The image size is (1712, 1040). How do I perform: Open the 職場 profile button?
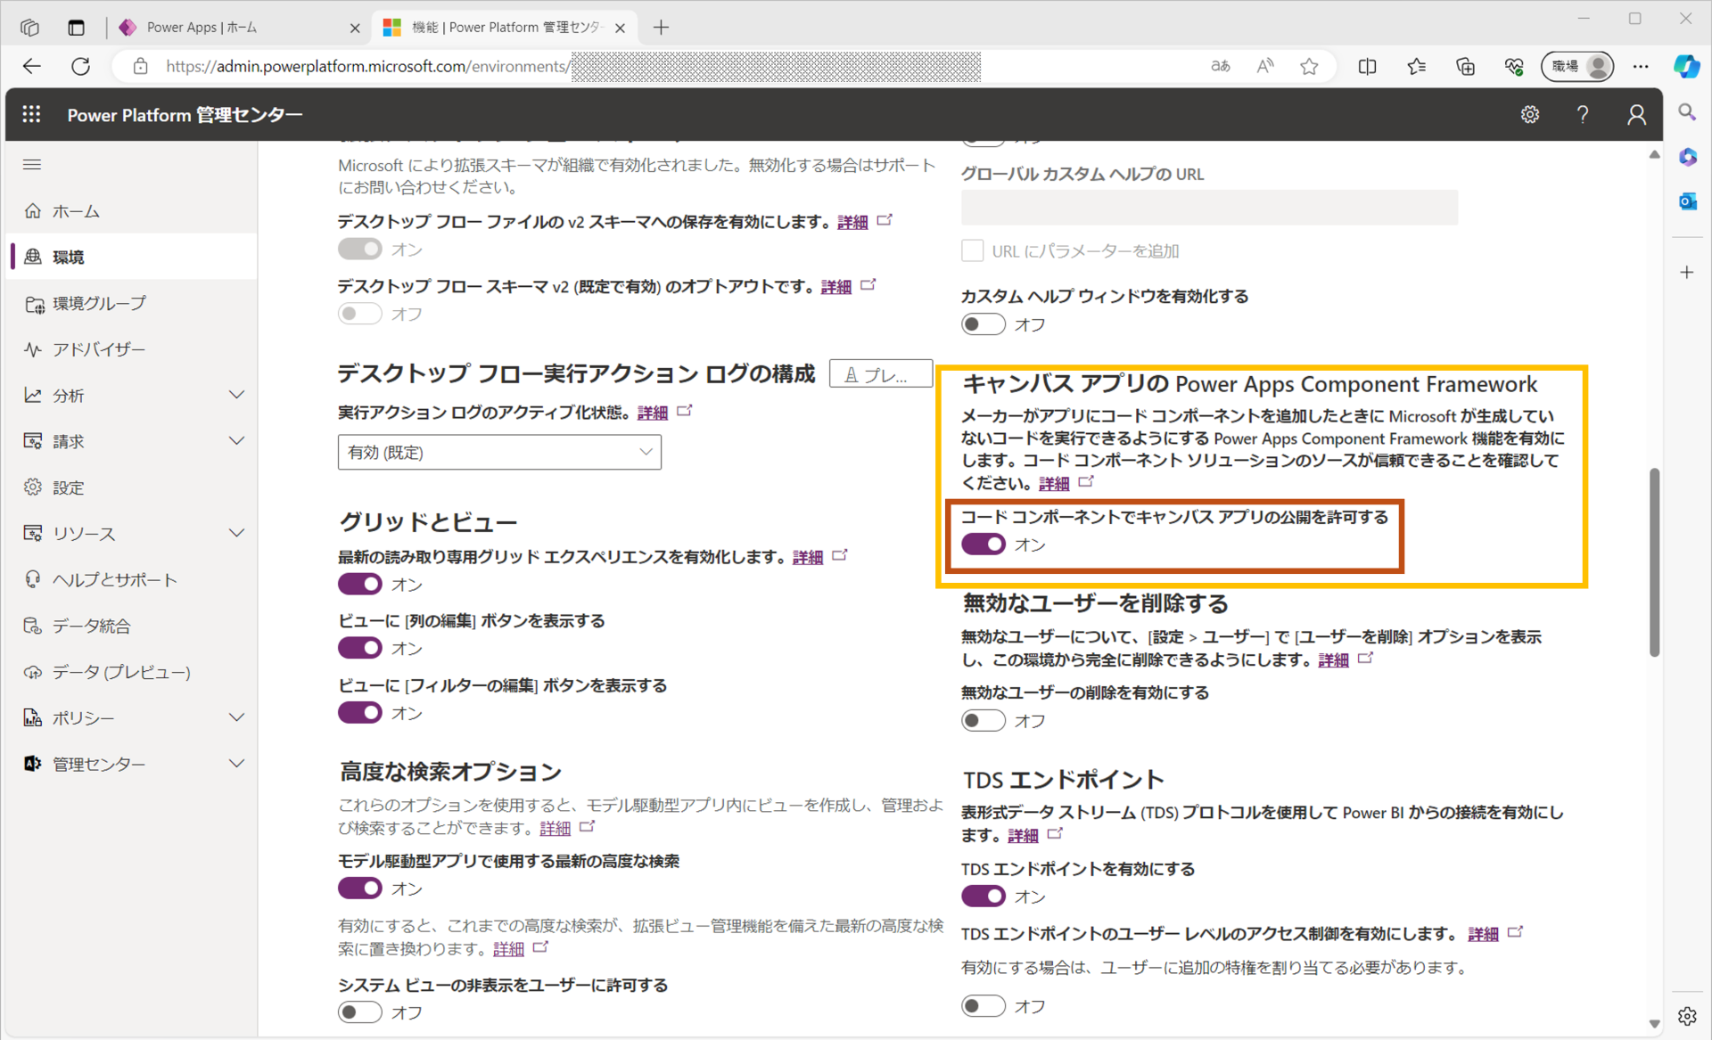(1577, 66)
